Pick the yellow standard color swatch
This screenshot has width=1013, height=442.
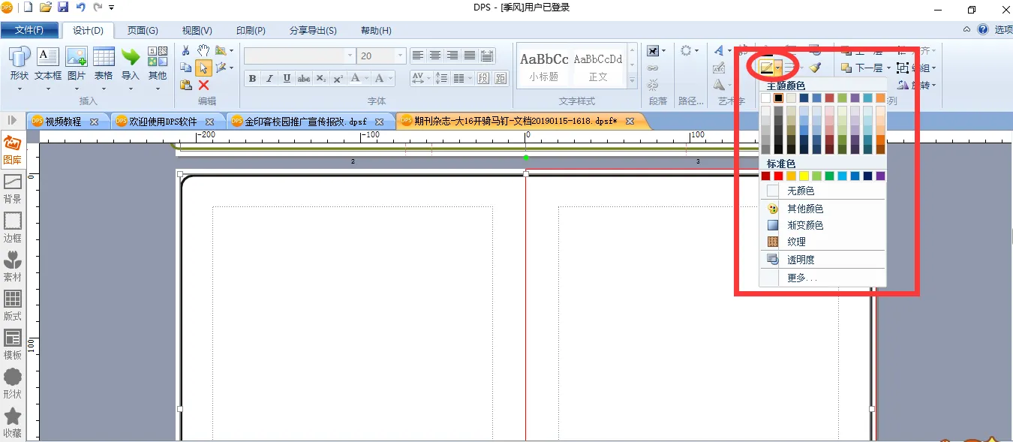804,176
